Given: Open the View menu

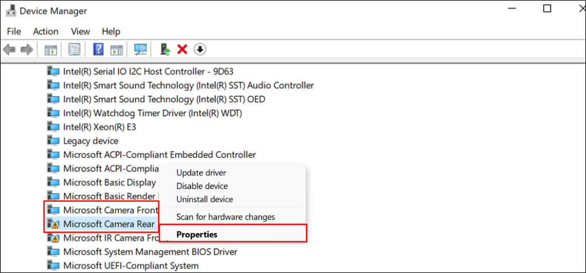Looking at the screenshot, I should [80, 31].
